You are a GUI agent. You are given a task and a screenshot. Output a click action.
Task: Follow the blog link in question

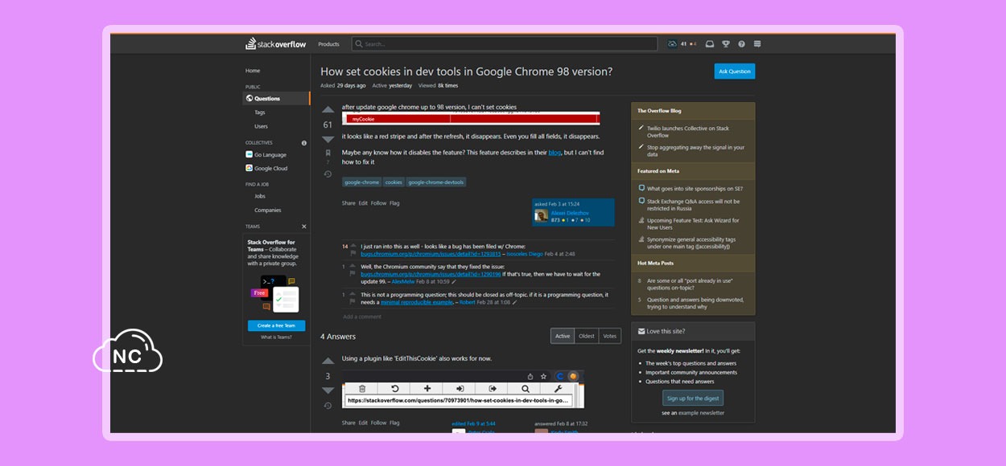point(555,153)
